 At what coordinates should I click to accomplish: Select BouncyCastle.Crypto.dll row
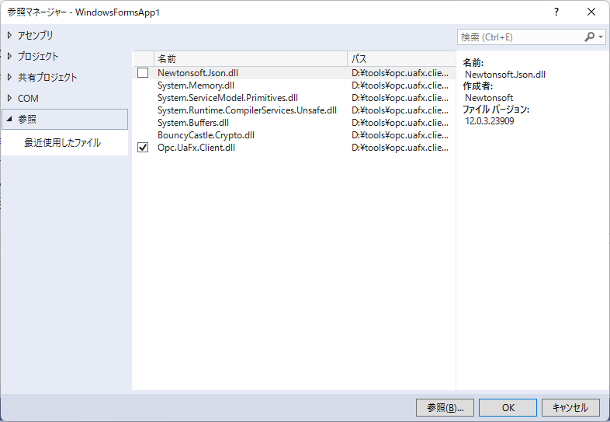206,135
